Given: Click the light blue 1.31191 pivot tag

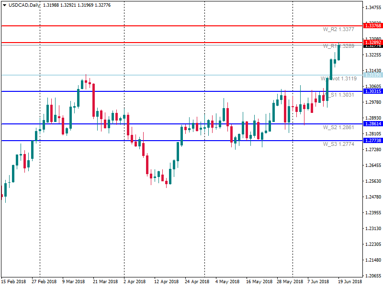Looking at the screenshot, I should click(x=372, y=75).
